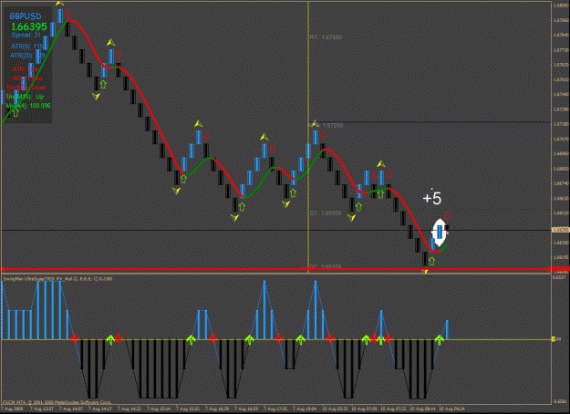Click the 1.66300 price axis label

[x=559, y=243]
